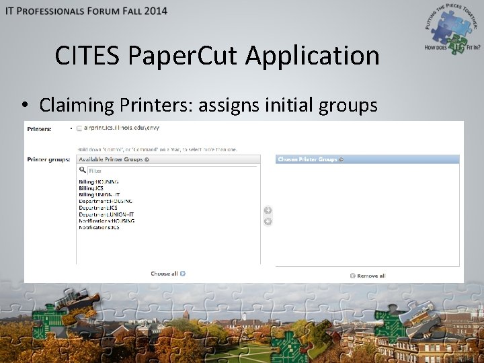Screen dimensions: 484x363
Task: Tick the airprint.ics.illinois.edu\envy printer checkbox
Action: (79, 128)
